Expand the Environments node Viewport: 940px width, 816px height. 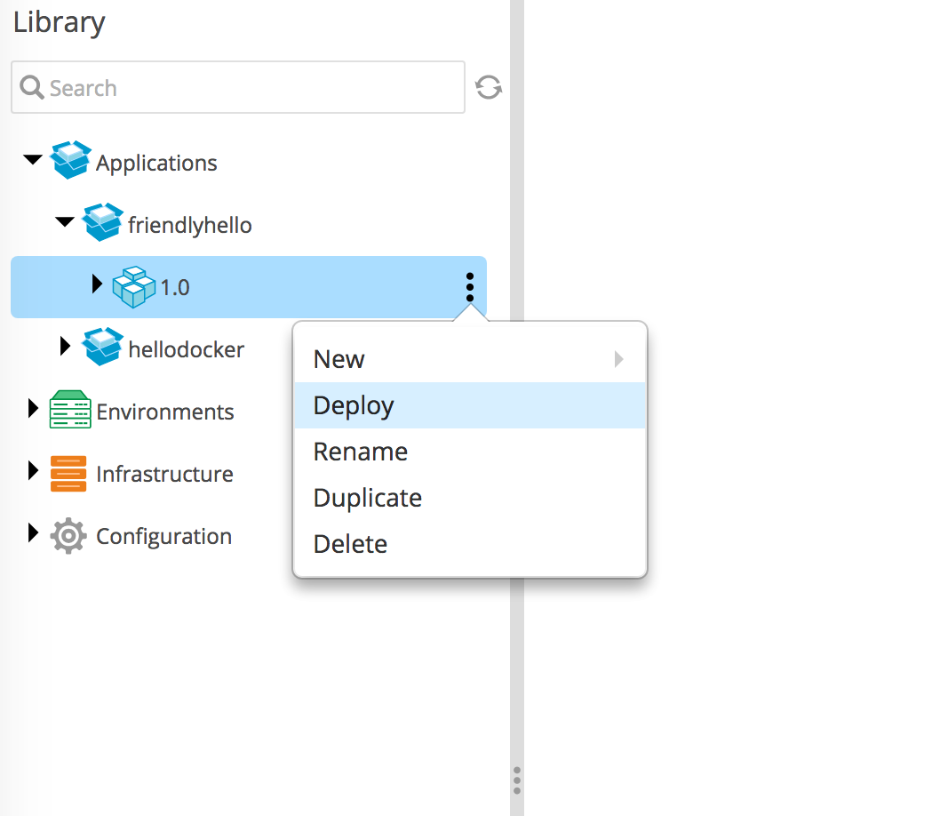(x=34, y=409)
